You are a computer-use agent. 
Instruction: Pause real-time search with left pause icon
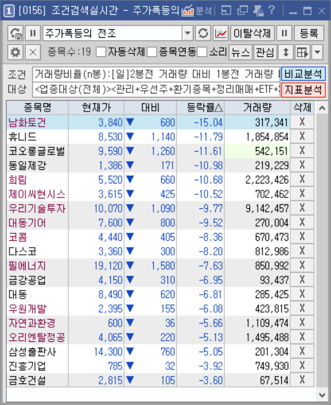(33, 33)
